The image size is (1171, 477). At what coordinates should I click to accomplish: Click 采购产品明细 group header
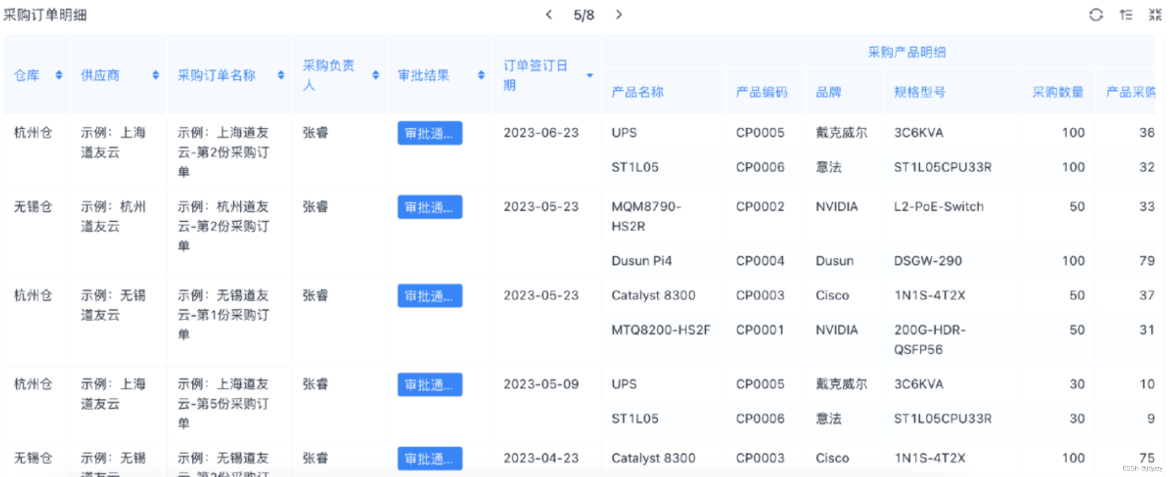coord(907,52)
